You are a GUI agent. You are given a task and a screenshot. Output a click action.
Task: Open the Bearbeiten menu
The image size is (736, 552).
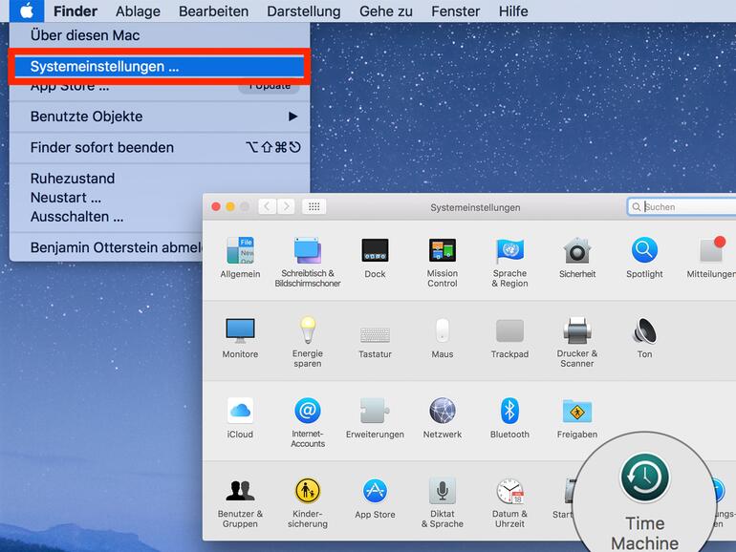pyautogui.click(x=213, y=11)
